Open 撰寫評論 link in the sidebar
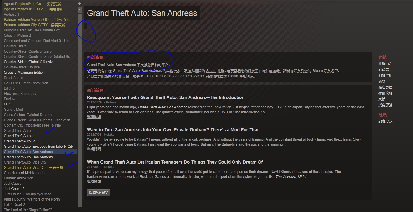The height and width of the screenshot is (212, 413). pos(385,105)
